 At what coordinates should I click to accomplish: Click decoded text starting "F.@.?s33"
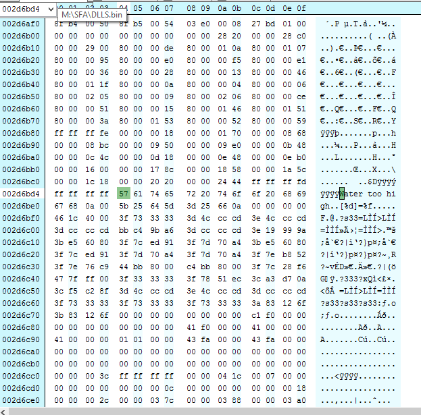(358, 218)
